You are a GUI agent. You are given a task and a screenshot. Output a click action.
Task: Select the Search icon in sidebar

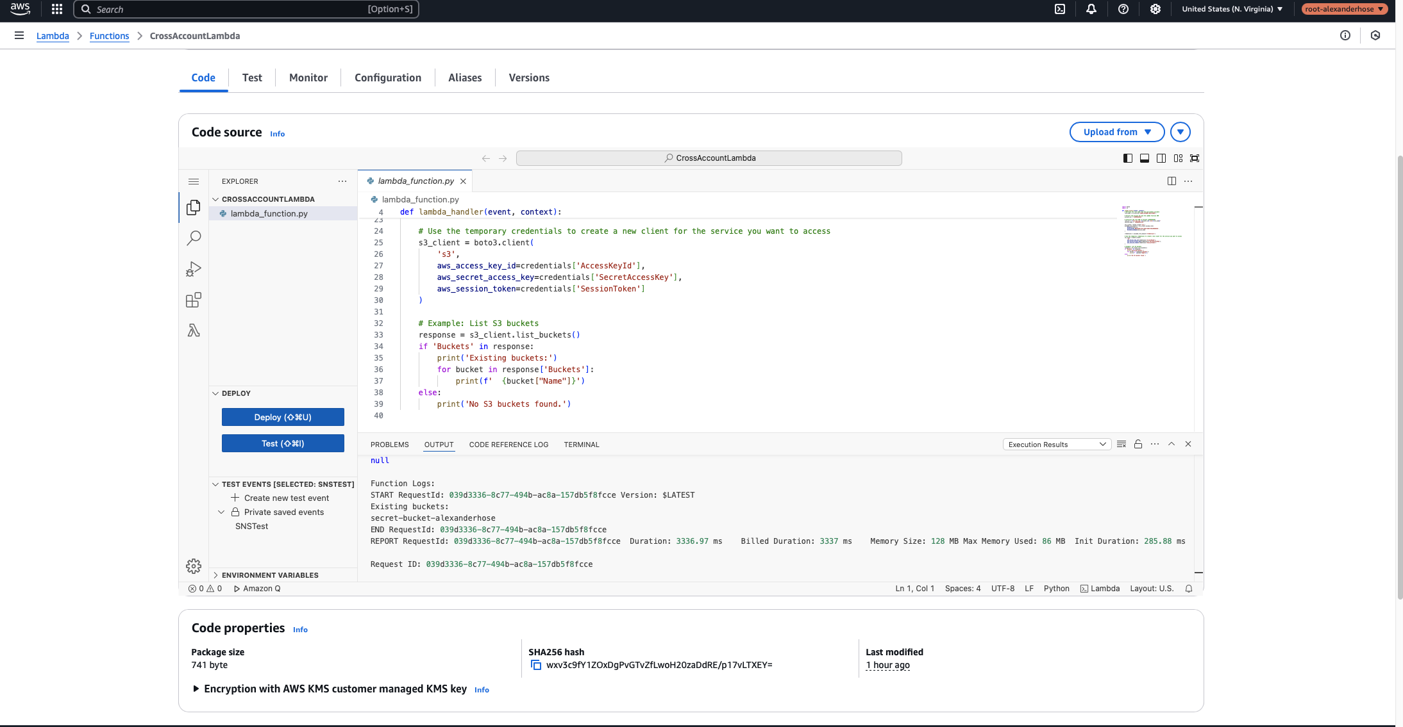click(x=193, y=238)
